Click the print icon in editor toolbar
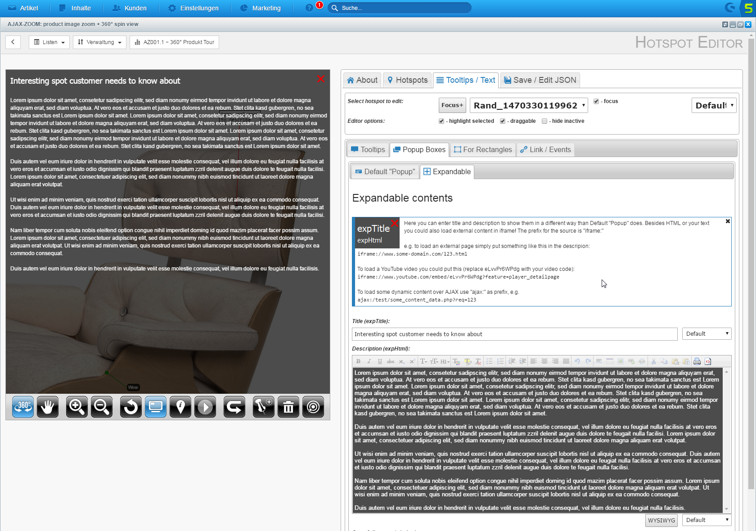 click(x=697, y=361)
